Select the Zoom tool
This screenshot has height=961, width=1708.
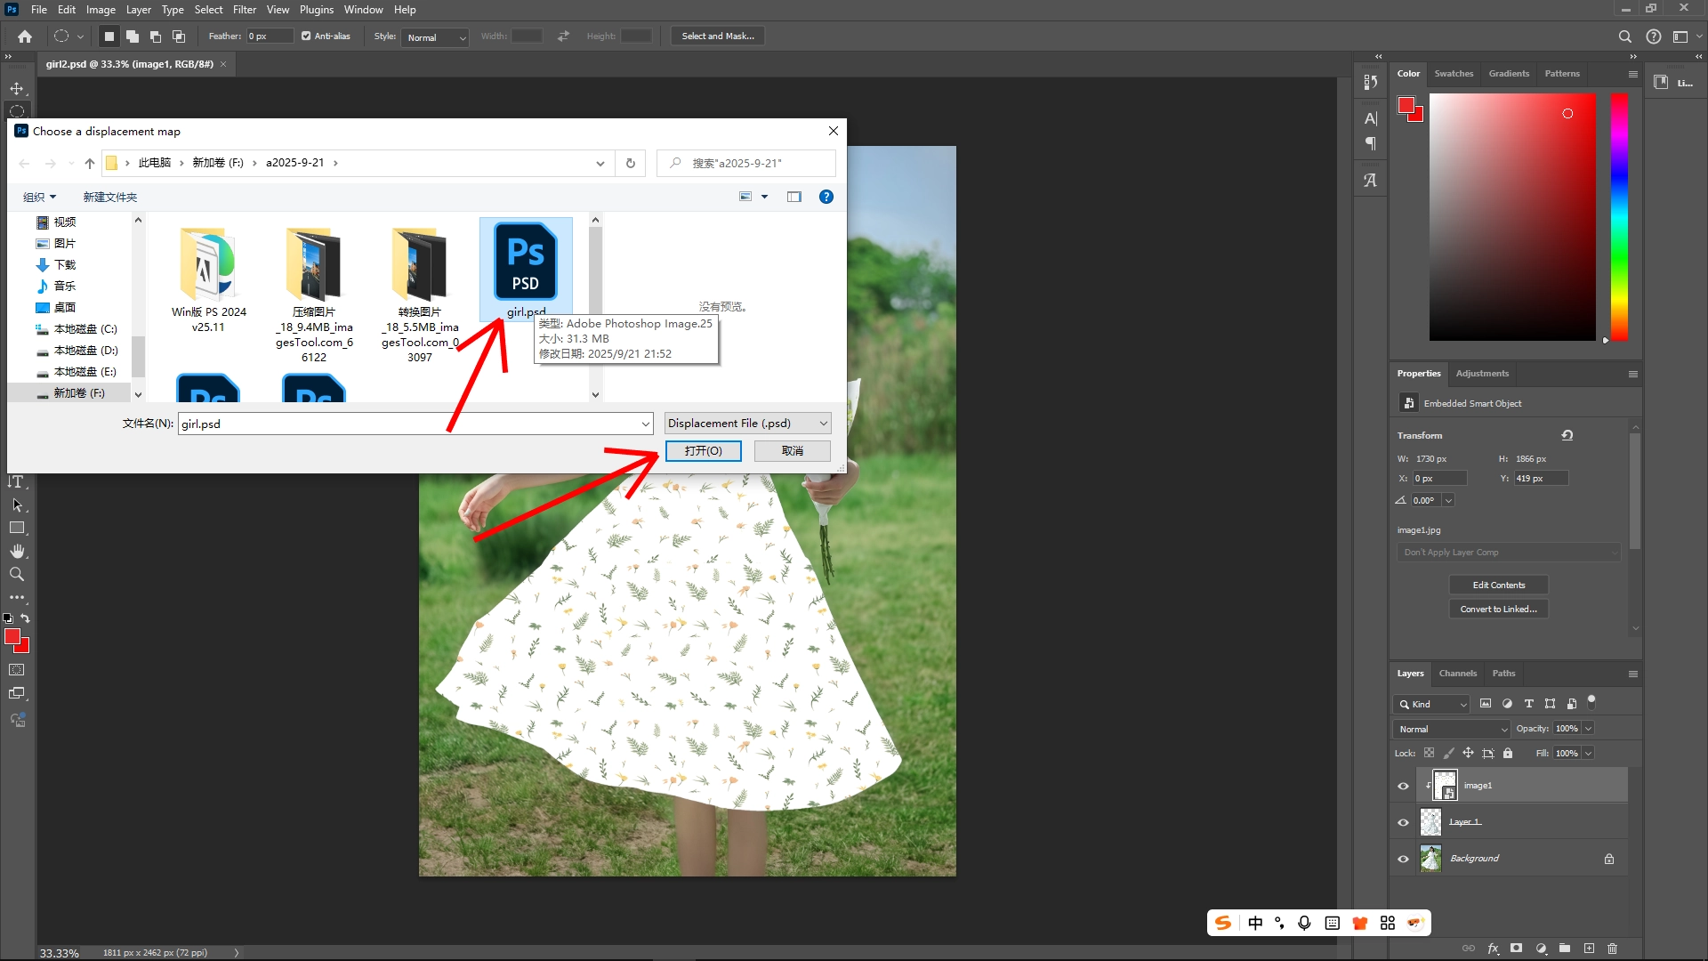(x=17, y=574)
